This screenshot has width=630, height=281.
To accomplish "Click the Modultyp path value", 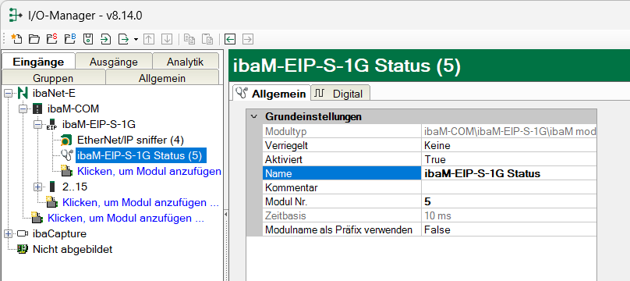I will (509, 131).
